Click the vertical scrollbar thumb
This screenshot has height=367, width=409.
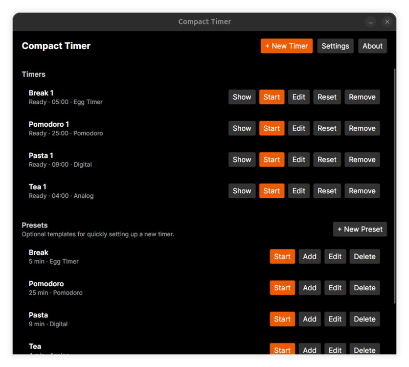click(x=395, y=186)
